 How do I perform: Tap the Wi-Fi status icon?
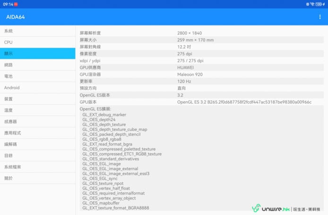pyautogui.click(x=312, y=4)
